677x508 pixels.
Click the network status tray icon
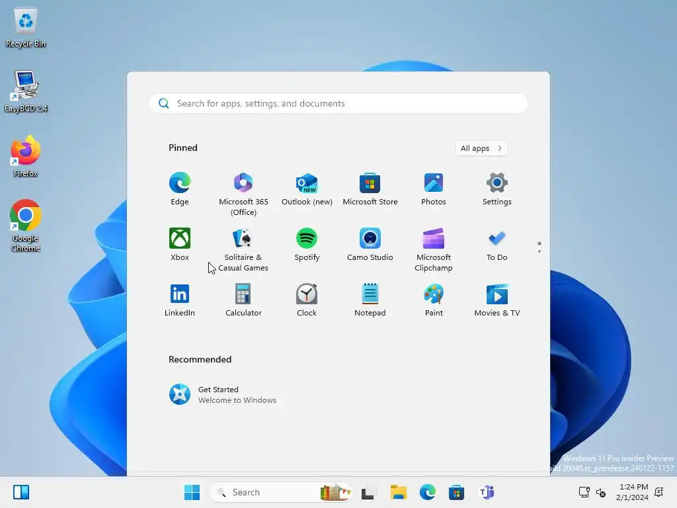pos(584,492)
